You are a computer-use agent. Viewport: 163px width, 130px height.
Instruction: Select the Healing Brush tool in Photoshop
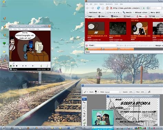[84, 120]
